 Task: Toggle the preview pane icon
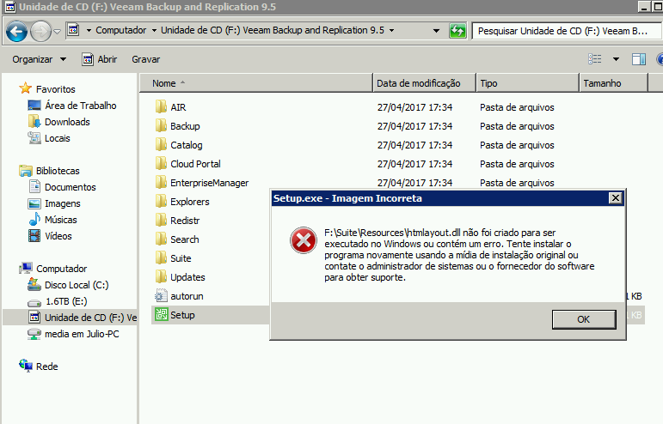click(639, 59)
